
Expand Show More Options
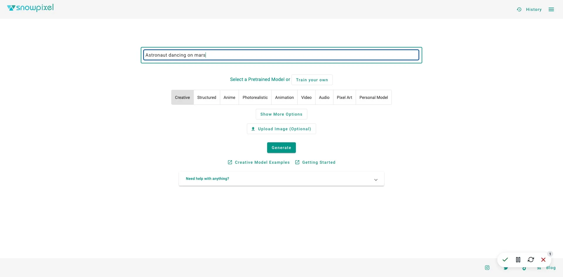[281, 114]
